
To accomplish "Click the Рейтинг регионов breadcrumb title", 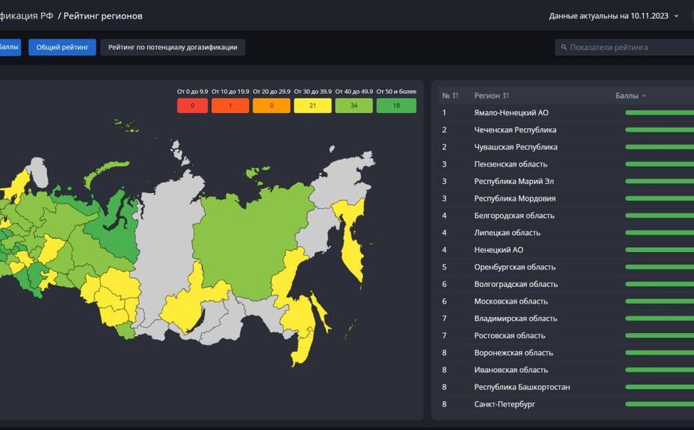I will pyautogui.click(x=102, y=16).
